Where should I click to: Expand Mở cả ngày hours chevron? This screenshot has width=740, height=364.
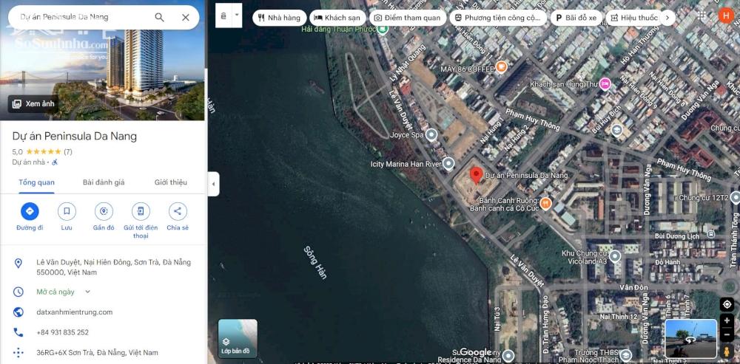(x=87, y=292)
